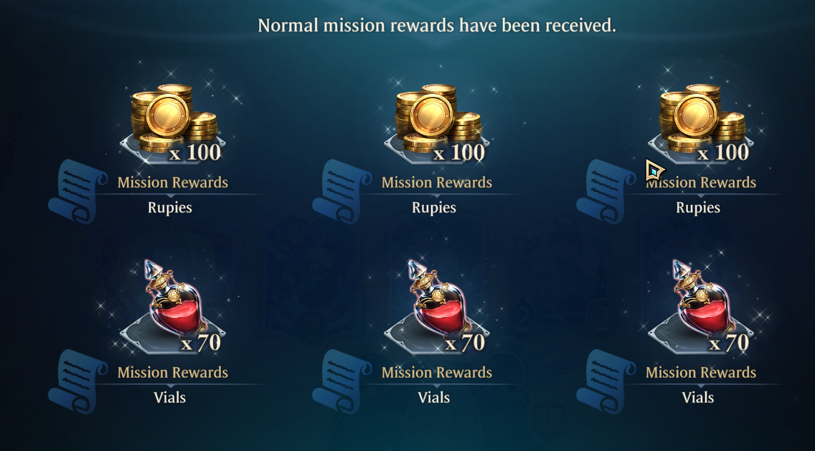
Task: Select blue scroll icon beside rightmost Vials reward
Action: pos(606,381)
